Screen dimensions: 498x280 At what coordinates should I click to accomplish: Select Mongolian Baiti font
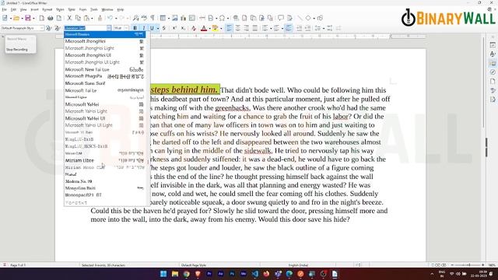pyautogui.click(x=105, y=188)
